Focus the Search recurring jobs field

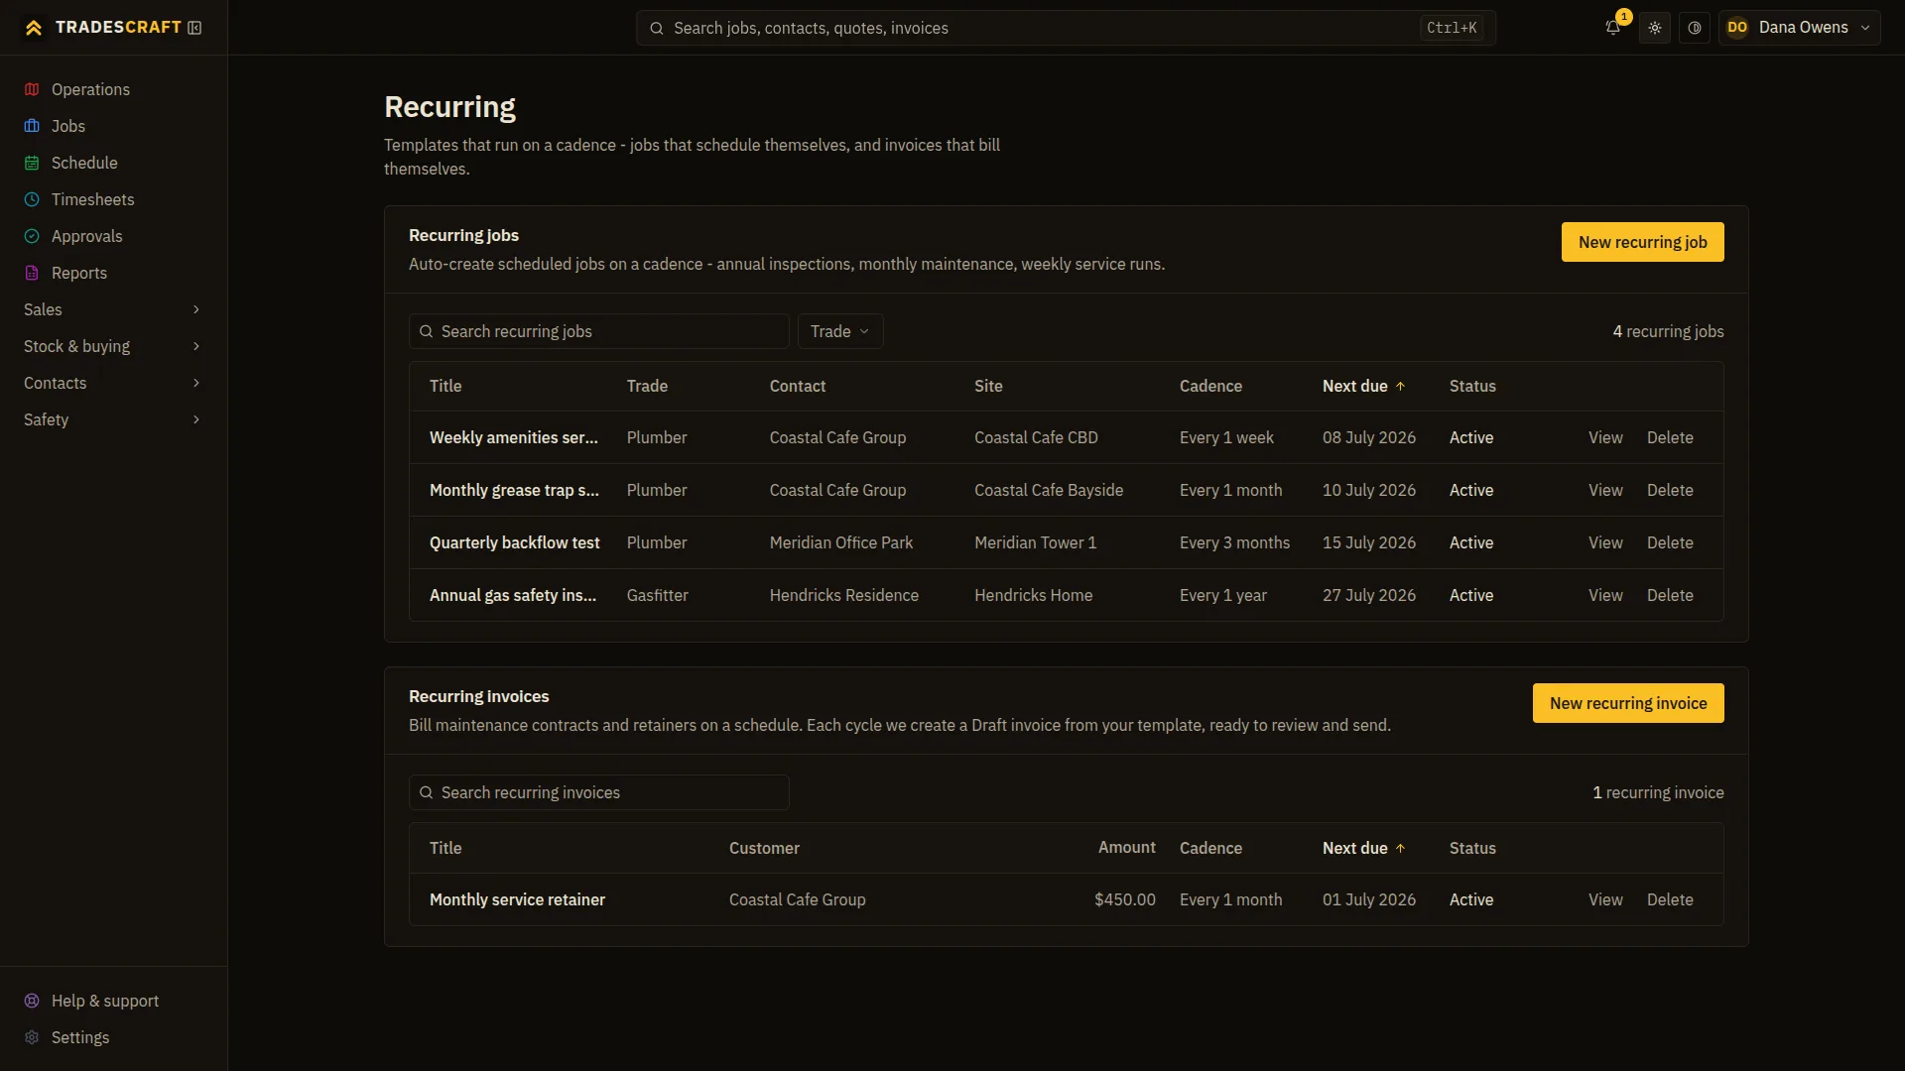coord(598,331)
